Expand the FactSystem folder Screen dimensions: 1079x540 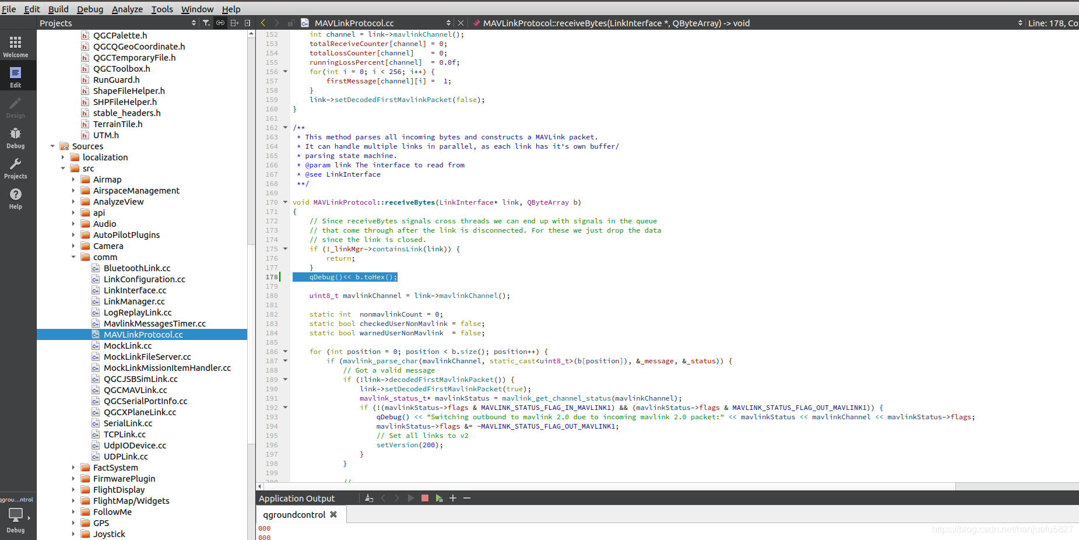(73, 468)
